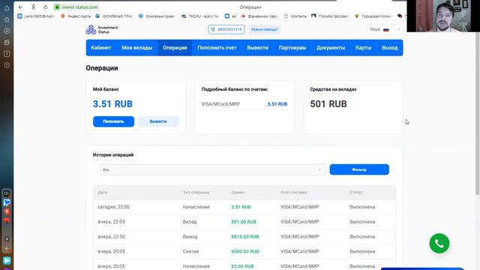Open the Яндекс Карты bookmark
480x270 pixels.
pyautogui.click(x=76, y=16)
